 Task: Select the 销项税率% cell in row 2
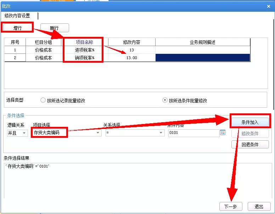pyautogui.click(x=85, y=58)
